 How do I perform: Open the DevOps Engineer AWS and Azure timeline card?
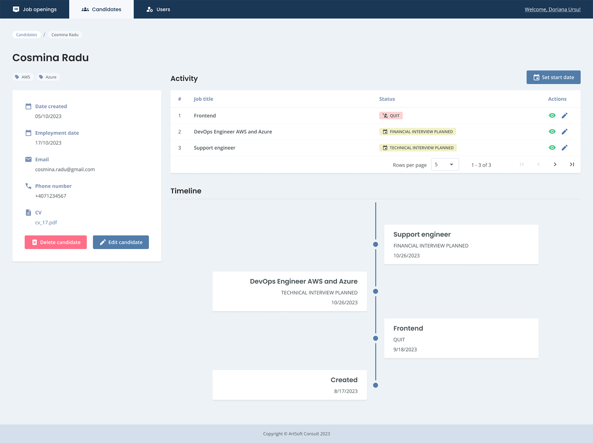click(x=289, y=291)
